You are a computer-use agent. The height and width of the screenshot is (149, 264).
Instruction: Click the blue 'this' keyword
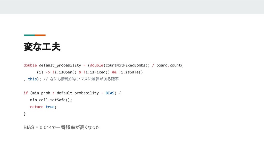[32, 79]
